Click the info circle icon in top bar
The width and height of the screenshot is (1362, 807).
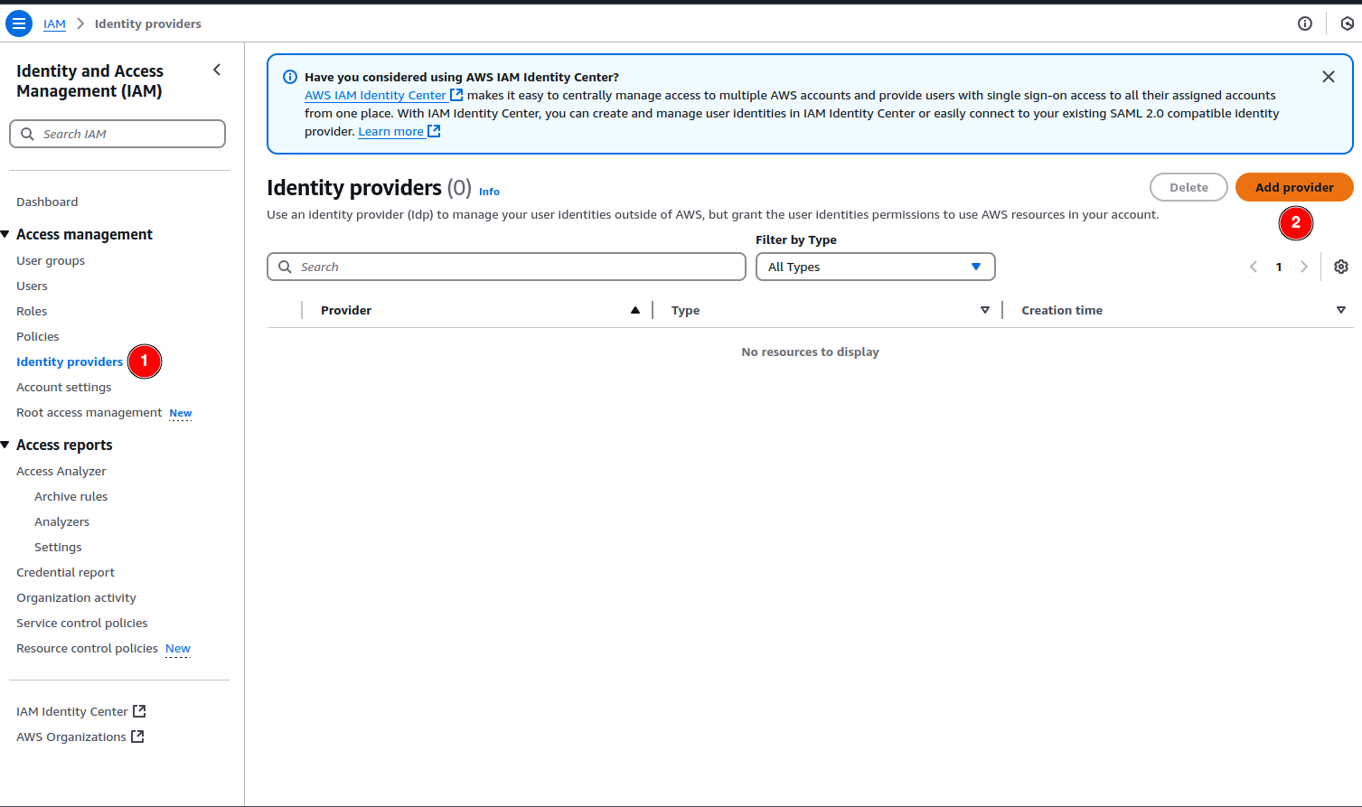coord(1305,23)
